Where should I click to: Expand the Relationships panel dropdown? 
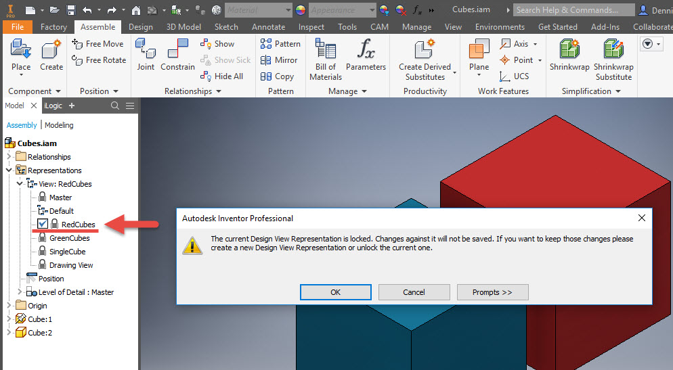click(x=219, y=91)
